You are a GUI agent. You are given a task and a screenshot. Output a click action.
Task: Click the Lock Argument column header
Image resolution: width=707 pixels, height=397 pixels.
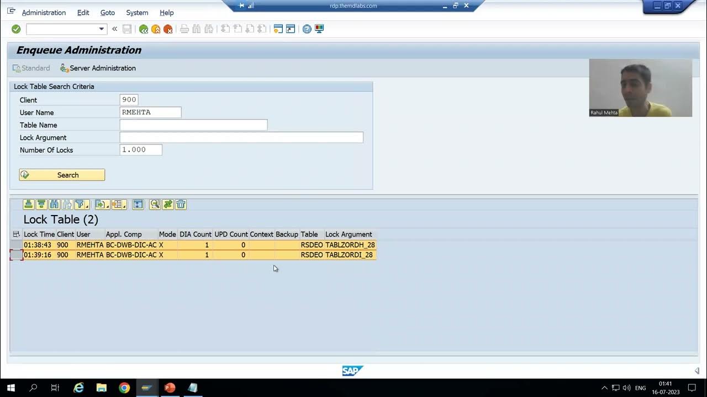click(350, 234)
